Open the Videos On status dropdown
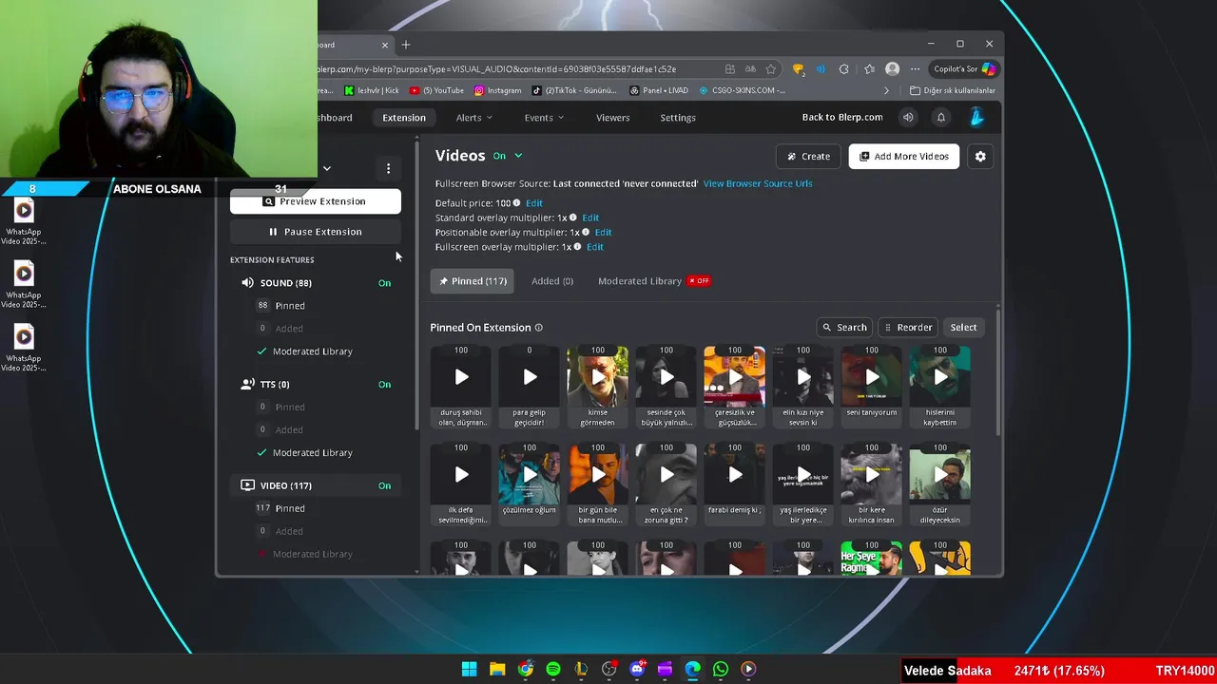The width and height of the screenshot is (1217, 684). [508, 156]
